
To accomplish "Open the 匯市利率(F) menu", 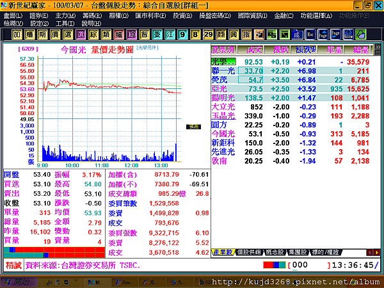I will 150,15.
